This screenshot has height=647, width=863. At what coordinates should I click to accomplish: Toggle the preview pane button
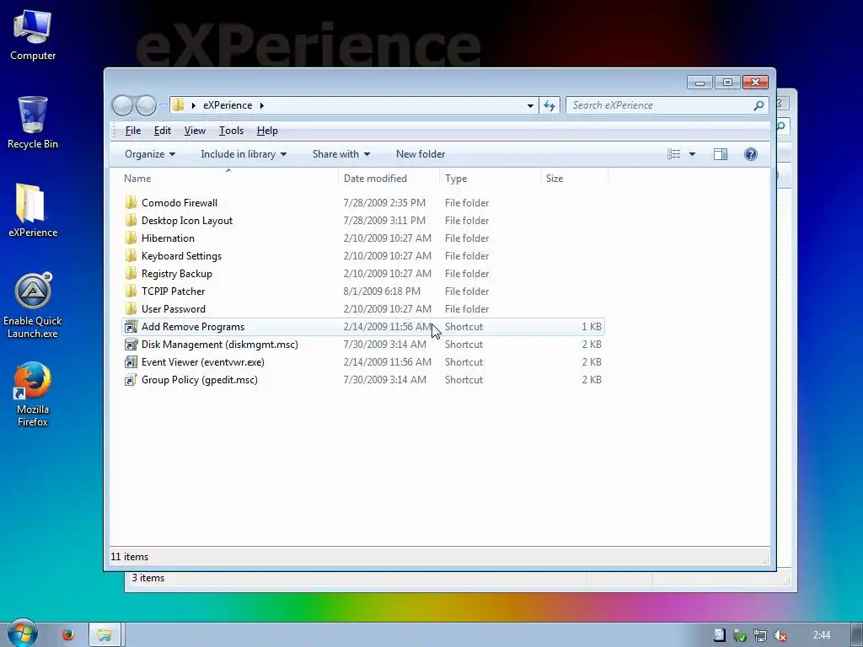[x=721, y=154]
